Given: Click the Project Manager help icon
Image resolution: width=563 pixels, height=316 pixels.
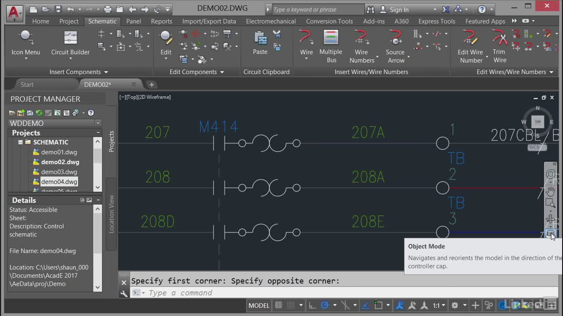Looking at the screenshot, I should [91, 113].
